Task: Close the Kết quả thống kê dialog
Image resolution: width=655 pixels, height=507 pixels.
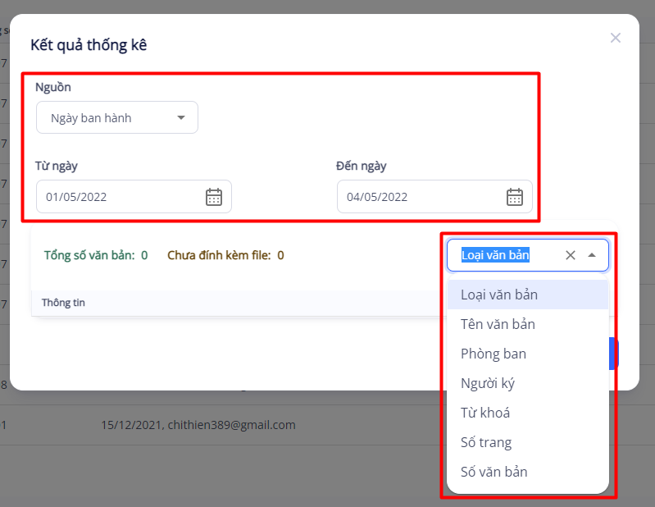Action: click(616, 38)
